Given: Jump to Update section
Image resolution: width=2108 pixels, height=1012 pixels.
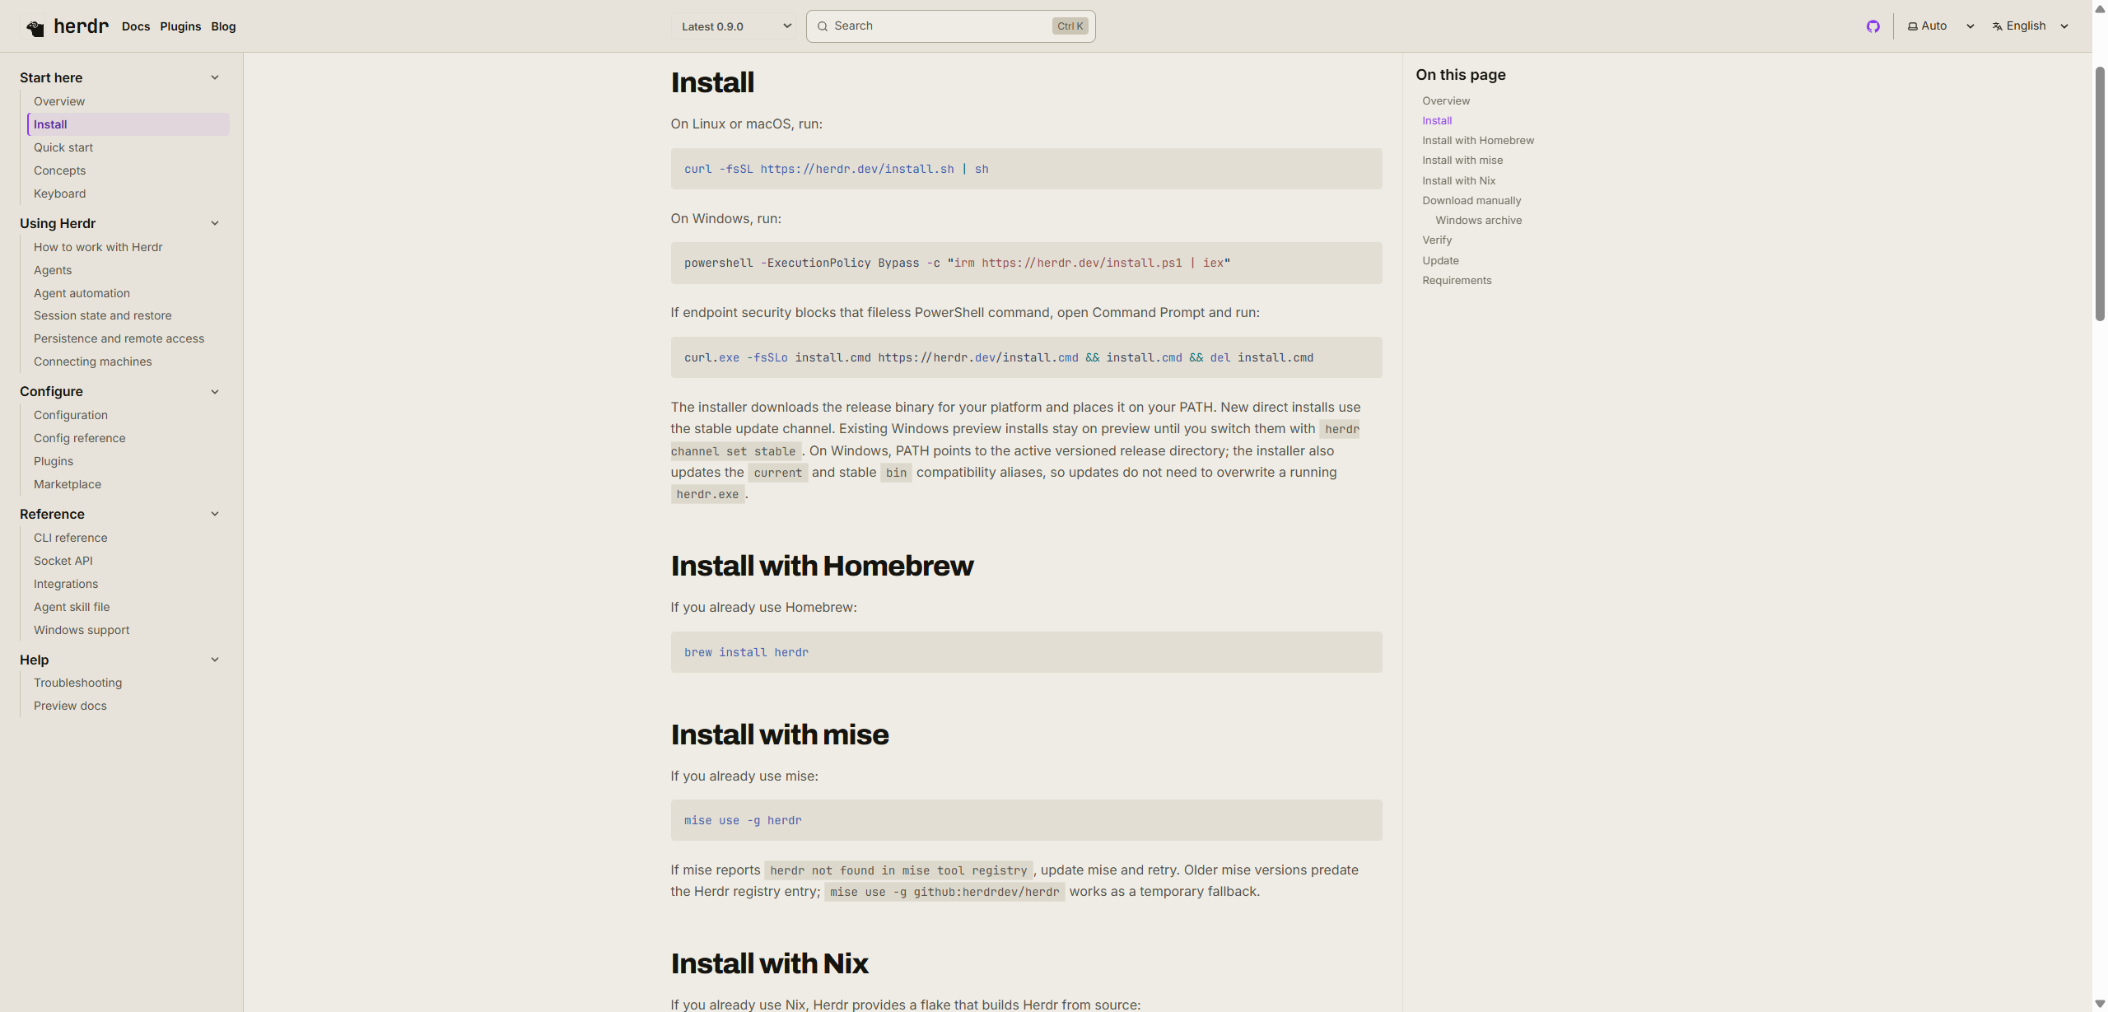Looking at the screenshot, I should [x=1440, y=260].
